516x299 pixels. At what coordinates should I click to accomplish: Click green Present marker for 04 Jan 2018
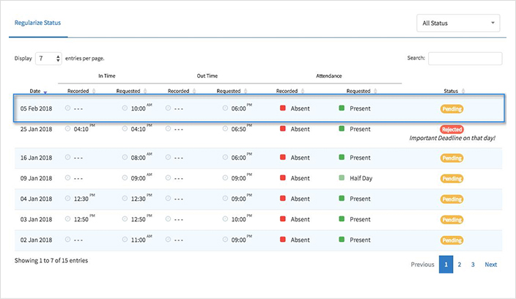(x=342, y=199)
